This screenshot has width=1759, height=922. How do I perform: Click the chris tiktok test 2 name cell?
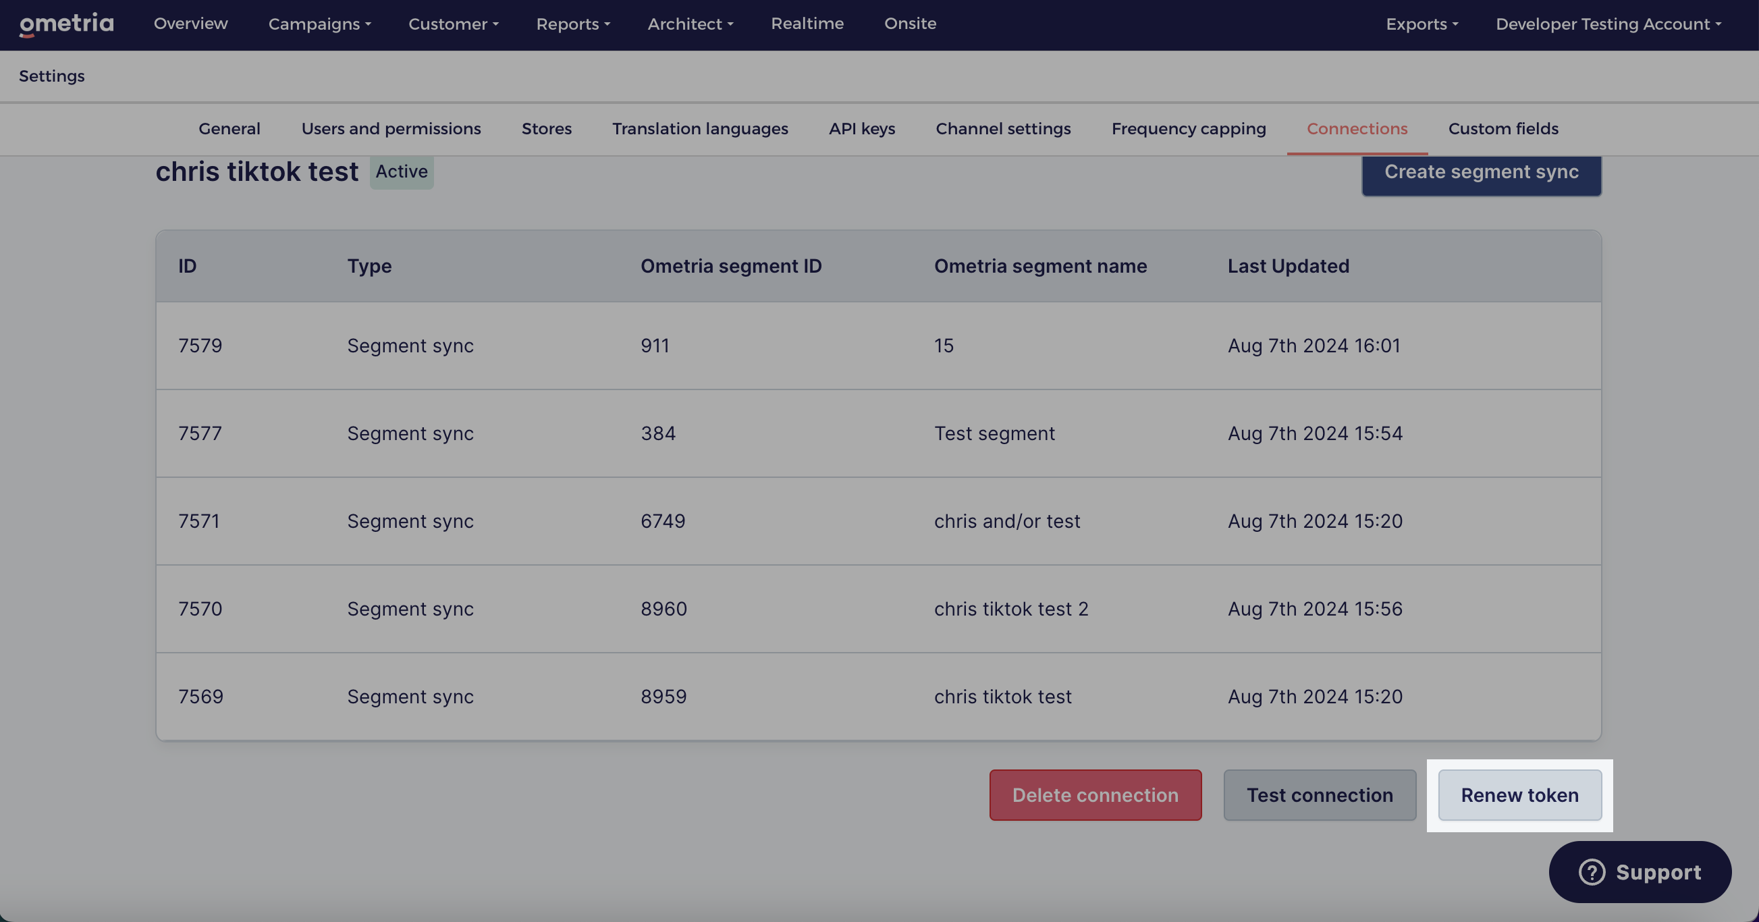coord(1010,609)
